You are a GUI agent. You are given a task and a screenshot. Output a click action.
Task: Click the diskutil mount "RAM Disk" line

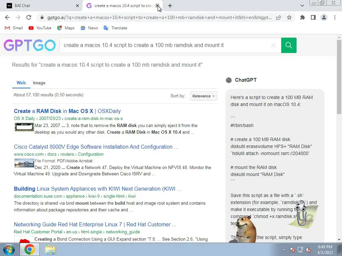[x=258, y=174]
